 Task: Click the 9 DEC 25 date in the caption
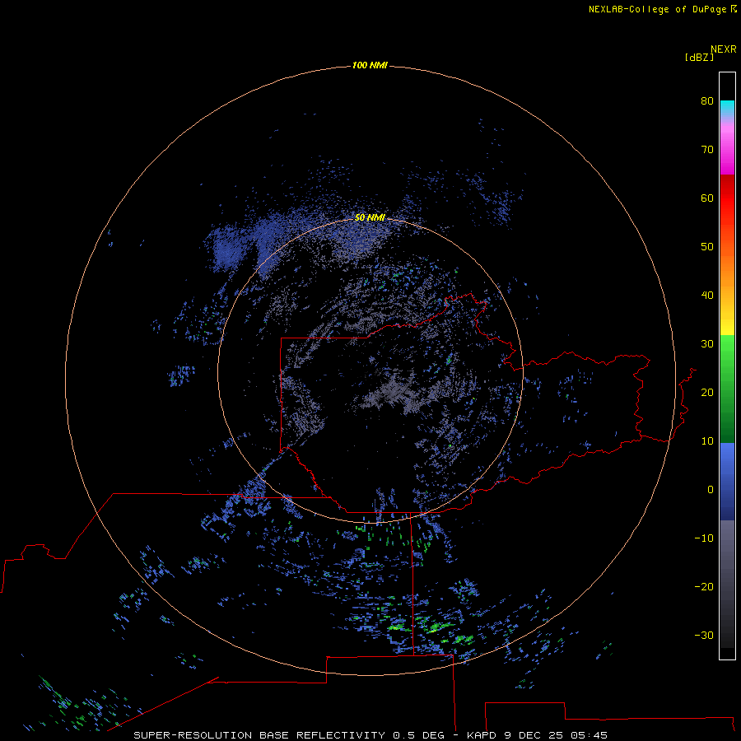click(x=534, y=735)
